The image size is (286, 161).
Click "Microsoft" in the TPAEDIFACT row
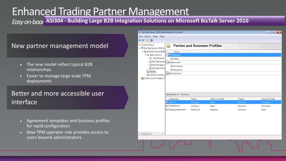tap(242, 106)
